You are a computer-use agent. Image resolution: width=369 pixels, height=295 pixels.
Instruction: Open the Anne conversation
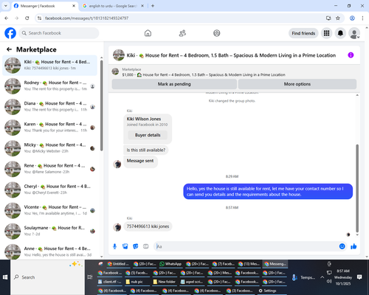pyautogui.click(x=49, y=251)
